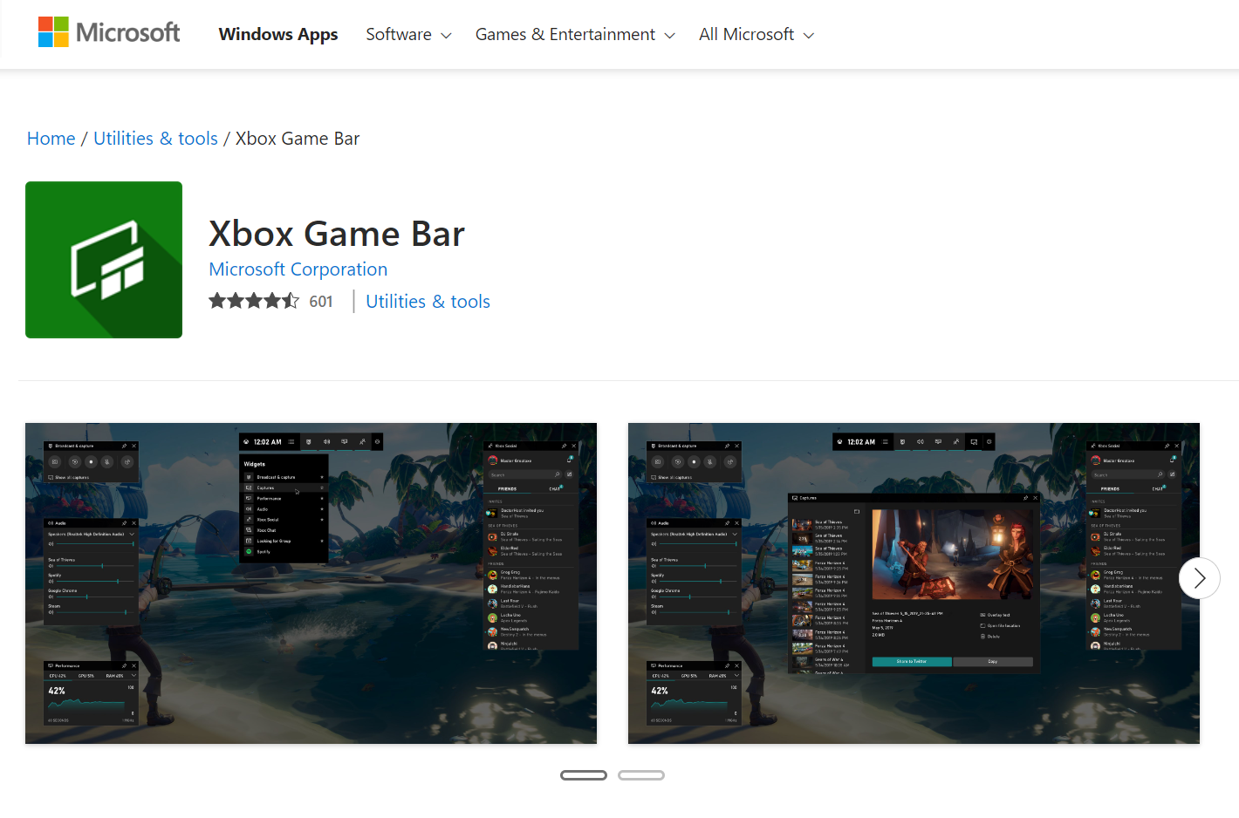Click the microphone icon in Broadcast & capture

coord(107,462)
